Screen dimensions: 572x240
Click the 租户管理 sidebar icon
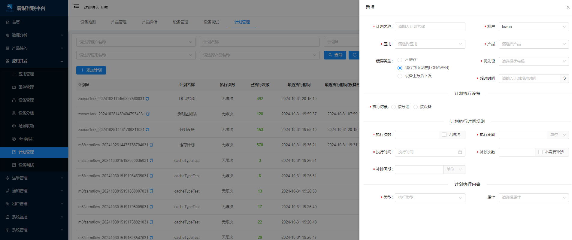pos(8,204)
